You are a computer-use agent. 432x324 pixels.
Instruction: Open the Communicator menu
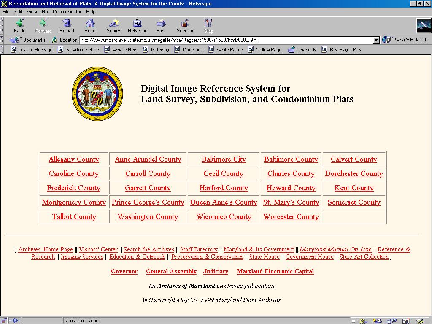(x=67, y=12)
